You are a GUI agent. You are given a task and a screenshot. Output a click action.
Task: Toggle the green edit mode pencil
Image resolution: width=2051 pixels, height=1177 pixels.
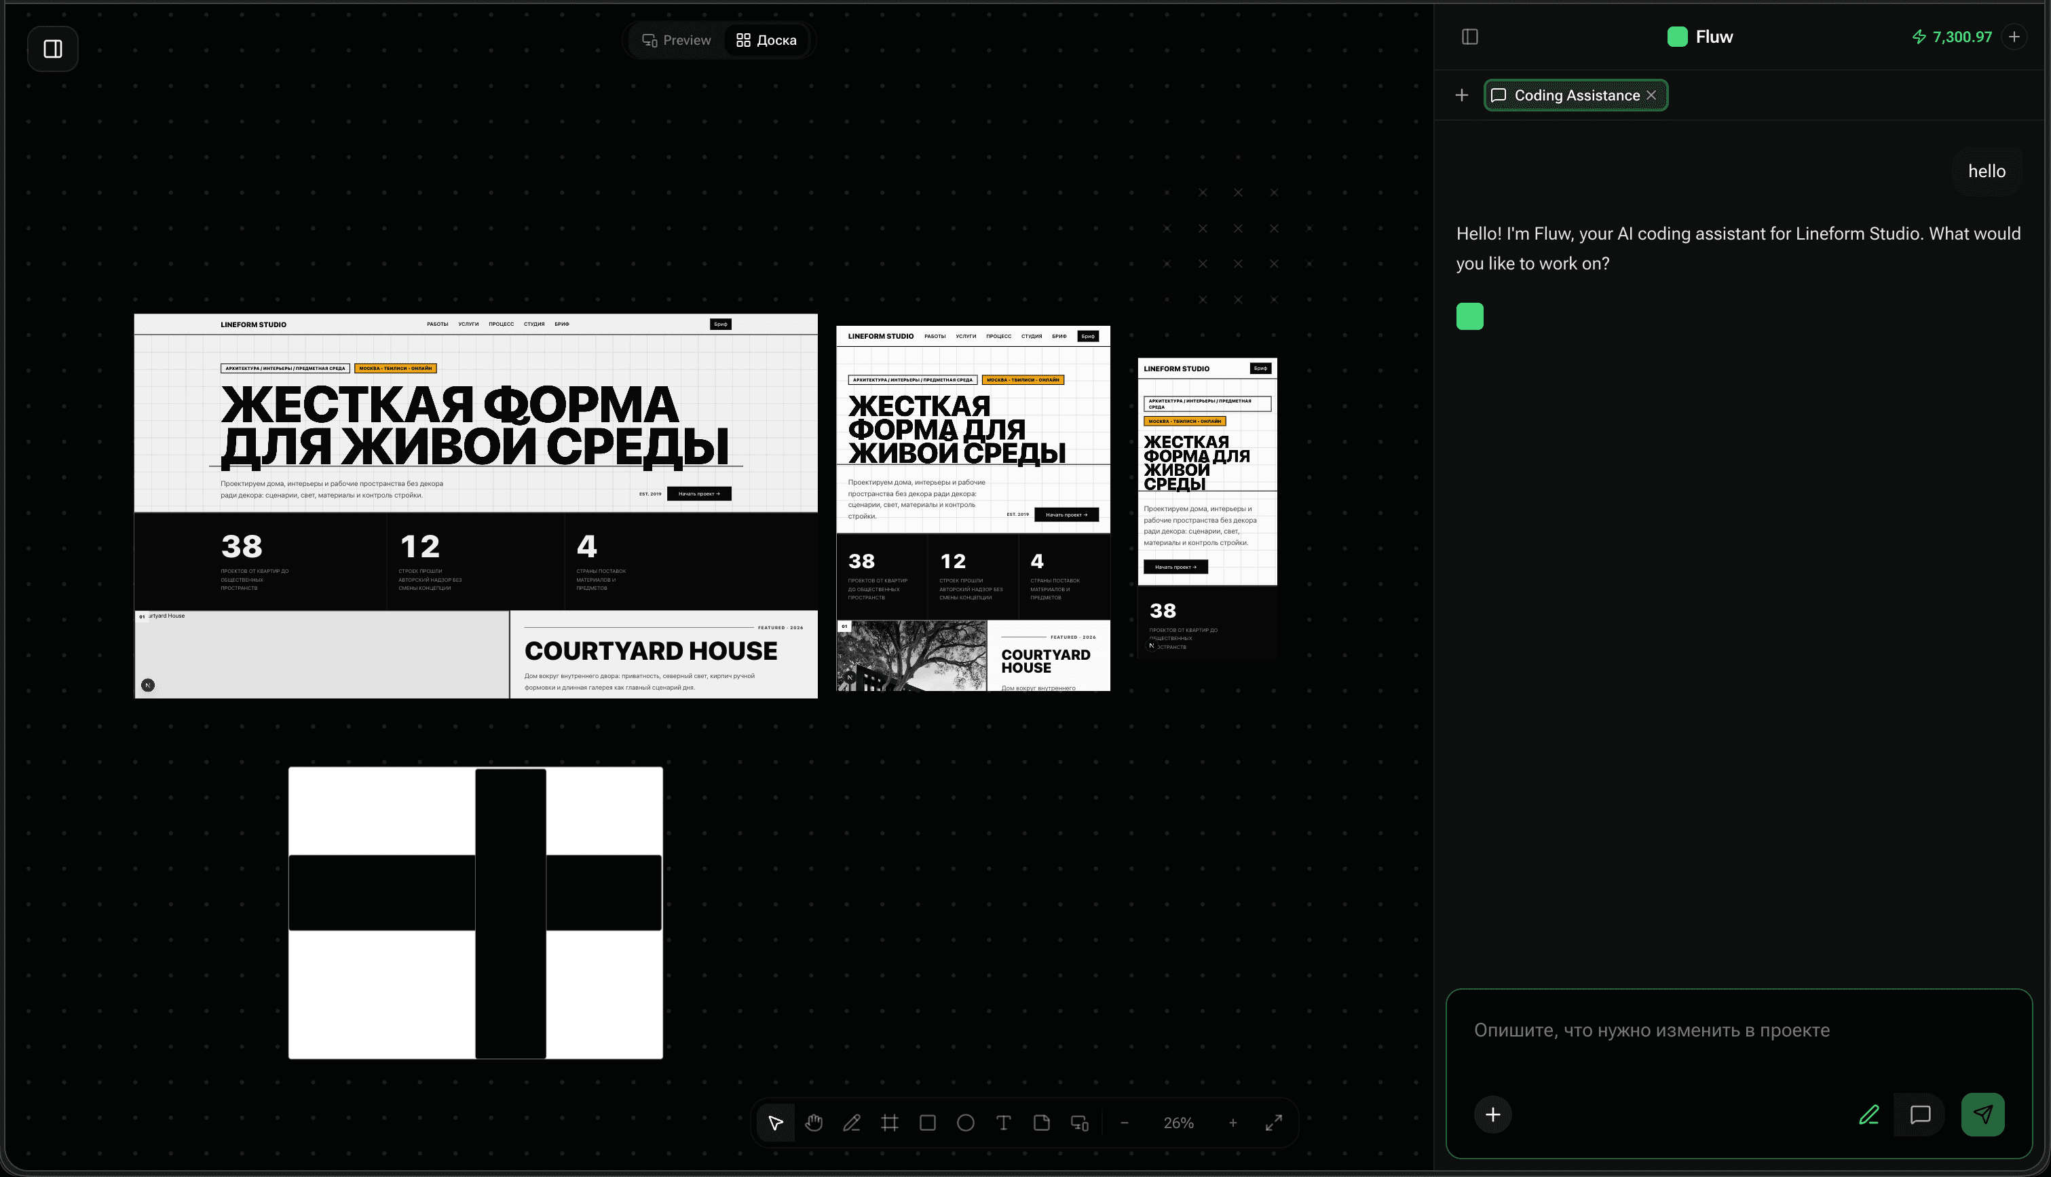click(1869, 1115)
